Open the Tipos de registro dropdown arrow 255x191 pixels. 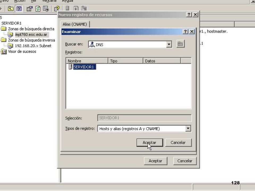click(x=188, y=128)
